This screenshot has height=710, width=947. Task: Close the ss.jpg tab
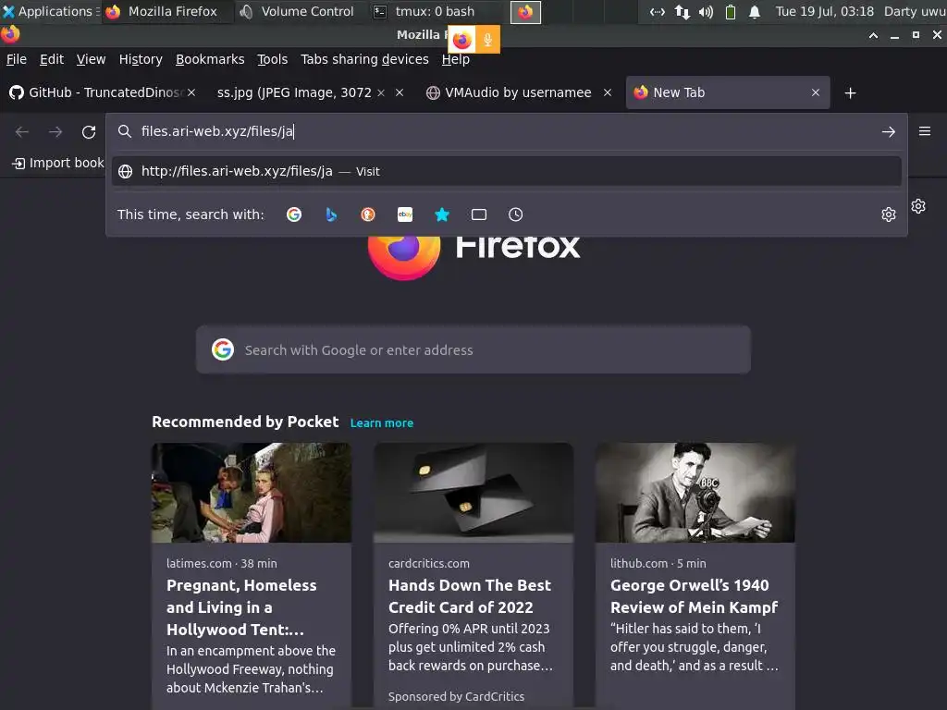click(400, 92)
